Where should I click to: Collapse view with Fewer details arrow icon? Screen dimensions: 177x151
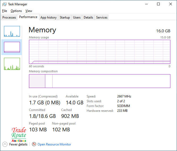pyautogui.click(x=5, y=144)
